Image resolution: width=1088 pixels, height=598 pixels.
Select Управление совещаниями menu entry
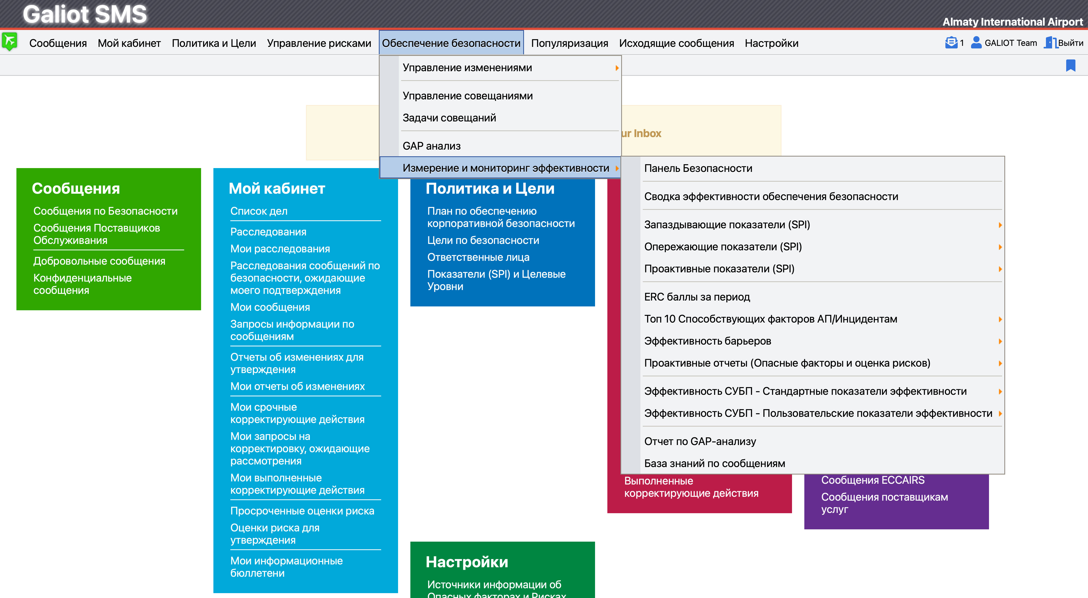coord(500,96)
